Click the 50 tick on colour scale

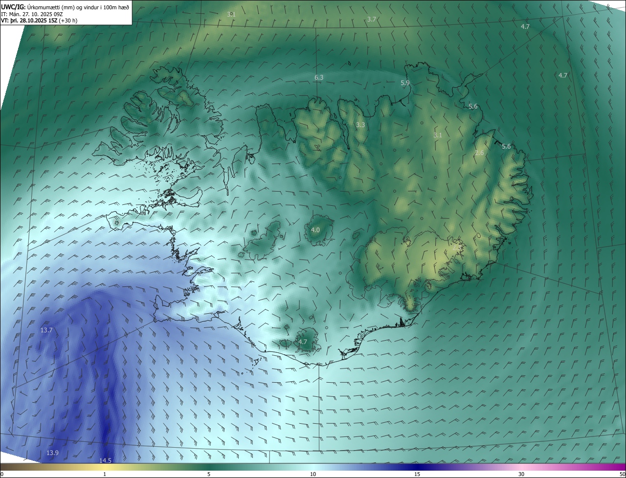622,474
